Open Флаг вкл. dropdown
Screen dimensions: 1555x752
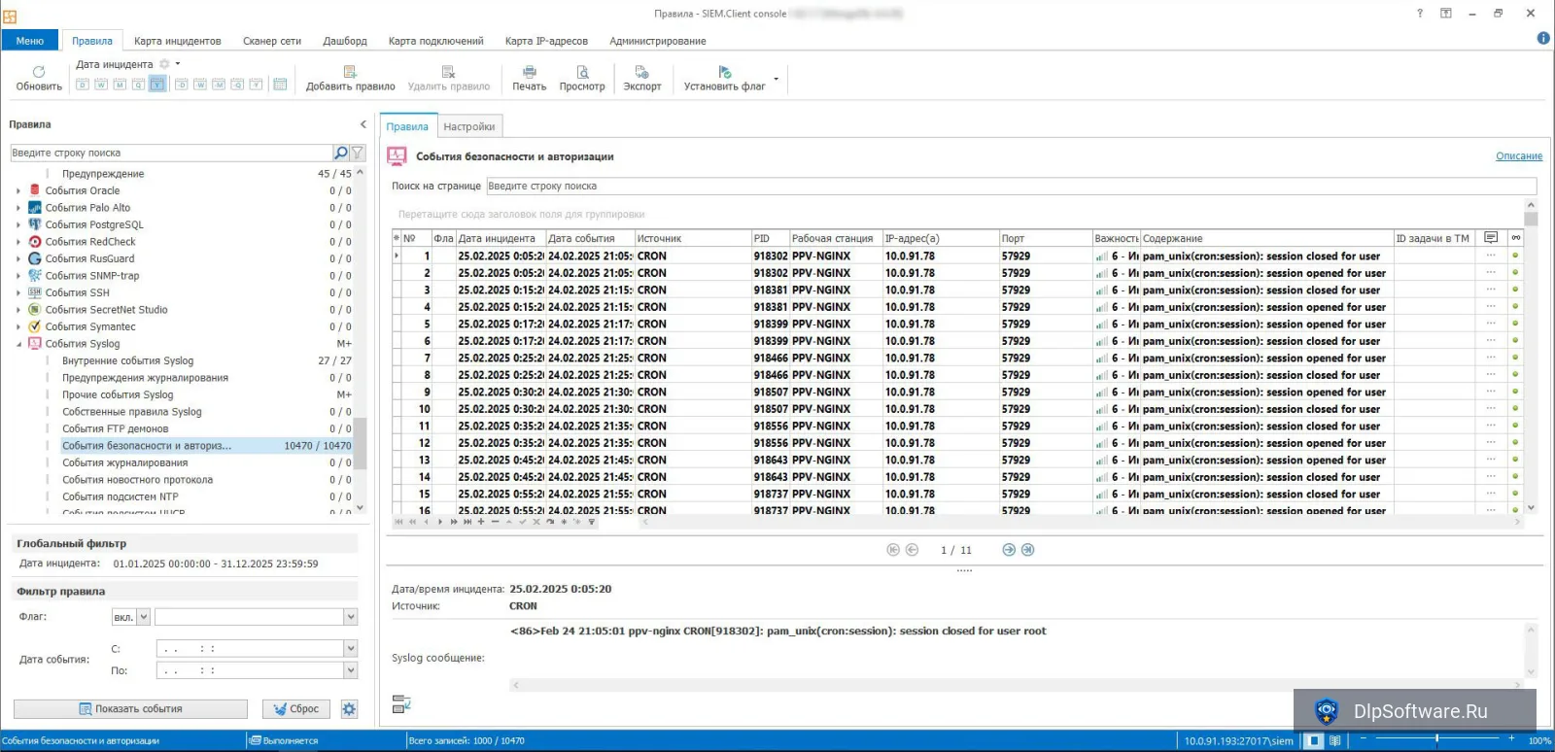coord(144,617)
